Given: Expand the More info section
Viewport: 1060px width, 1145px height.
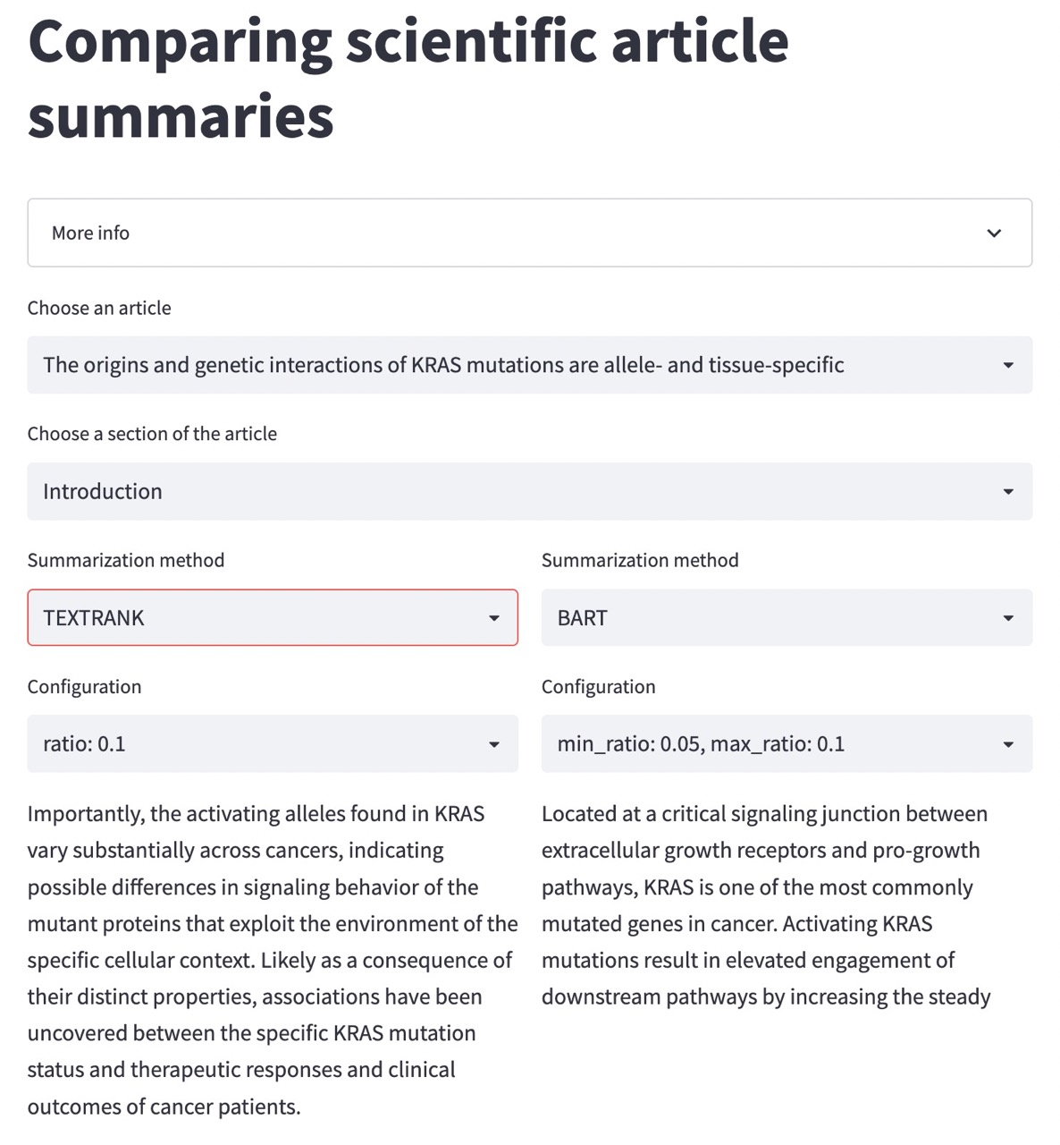Looking at the screenshot, I should click(x=529, y=233).
